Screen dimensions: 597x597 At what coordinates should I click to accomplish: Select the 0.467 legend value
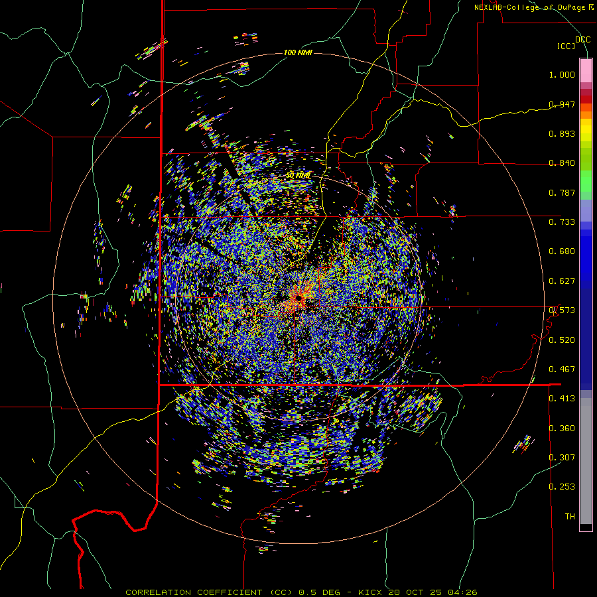(x=562, y=369)
